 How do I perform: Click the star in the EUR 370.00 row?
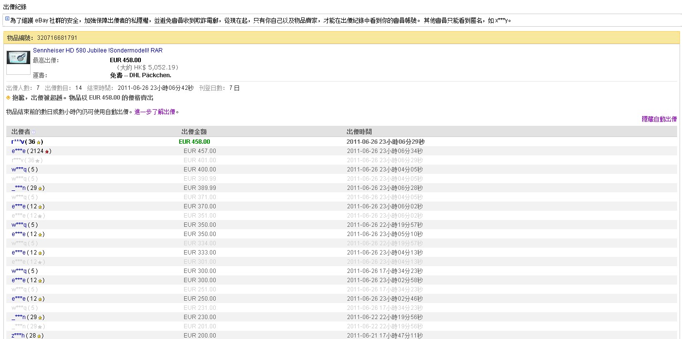pyautogui.click(x=40, y=206)
